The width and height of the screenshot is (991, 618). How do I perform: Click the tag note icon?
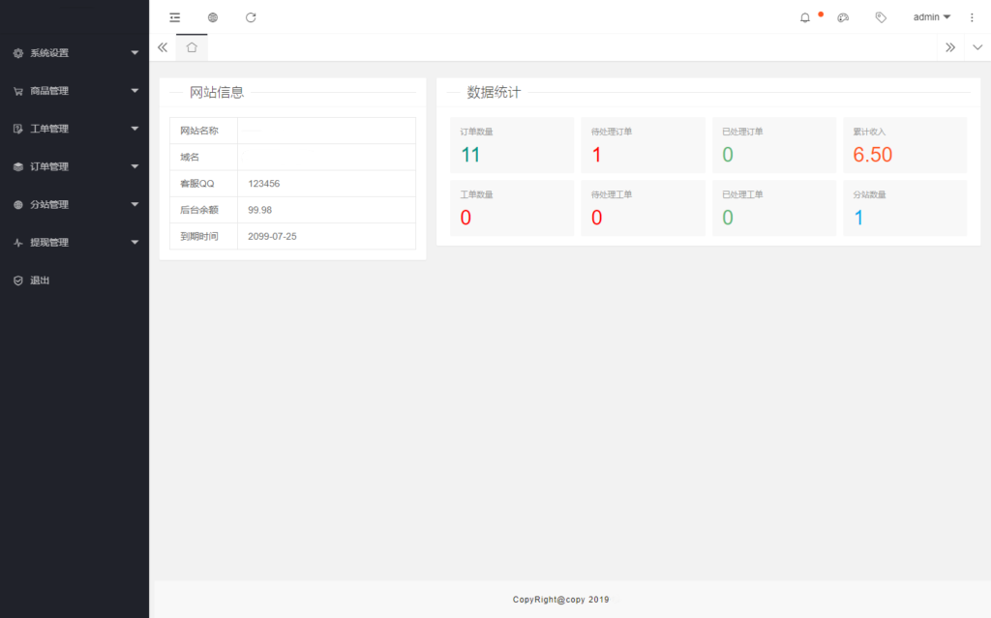pos(881,17)
